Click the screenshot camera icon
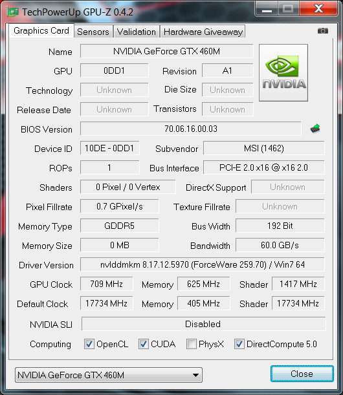The width and height of the screenshot is (343, 395). pyautogui.click(x=322, y=31)
